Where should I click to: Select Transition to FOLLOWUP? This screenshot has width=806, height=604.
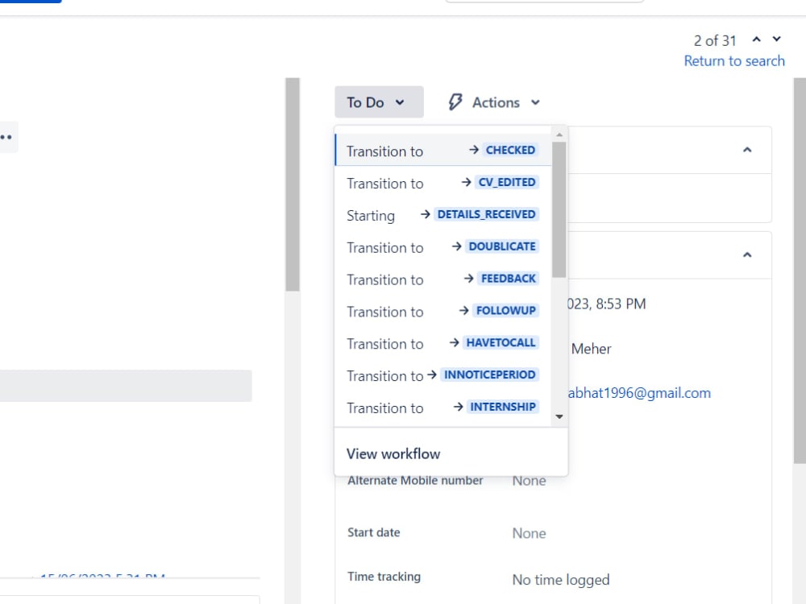(x=442, y=311)
